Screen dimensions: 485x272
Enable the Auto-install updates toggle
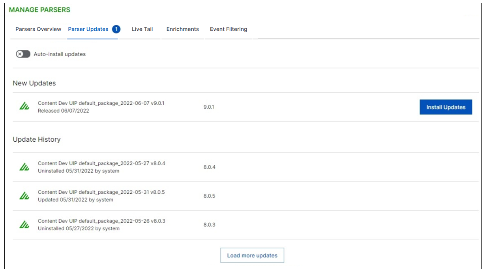(23, 54)
